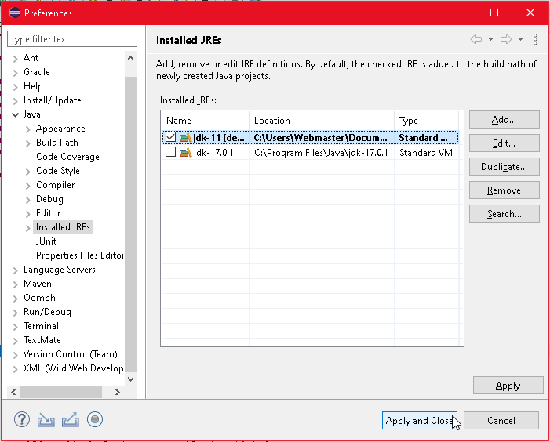Expand the Run/Debug node
The image size is (550, 442).
[15, 313]
